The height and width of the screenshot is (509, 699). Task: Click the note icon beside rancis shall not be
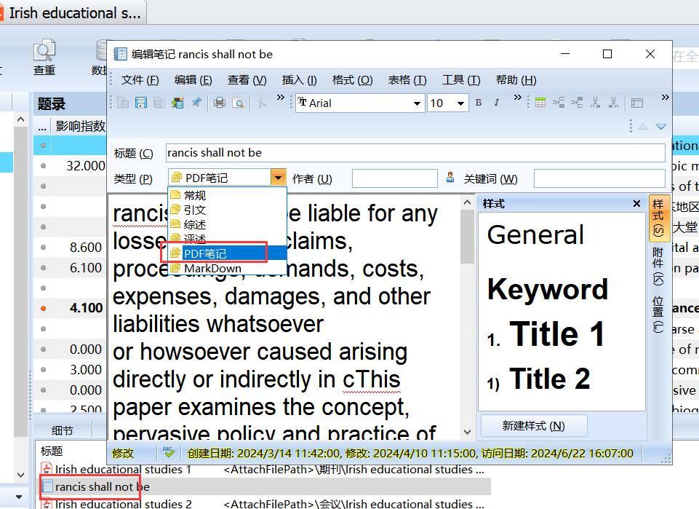point(47,486)
